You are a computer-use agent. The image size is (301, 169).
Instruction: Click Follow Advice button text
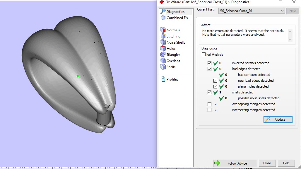click(237, 163)
